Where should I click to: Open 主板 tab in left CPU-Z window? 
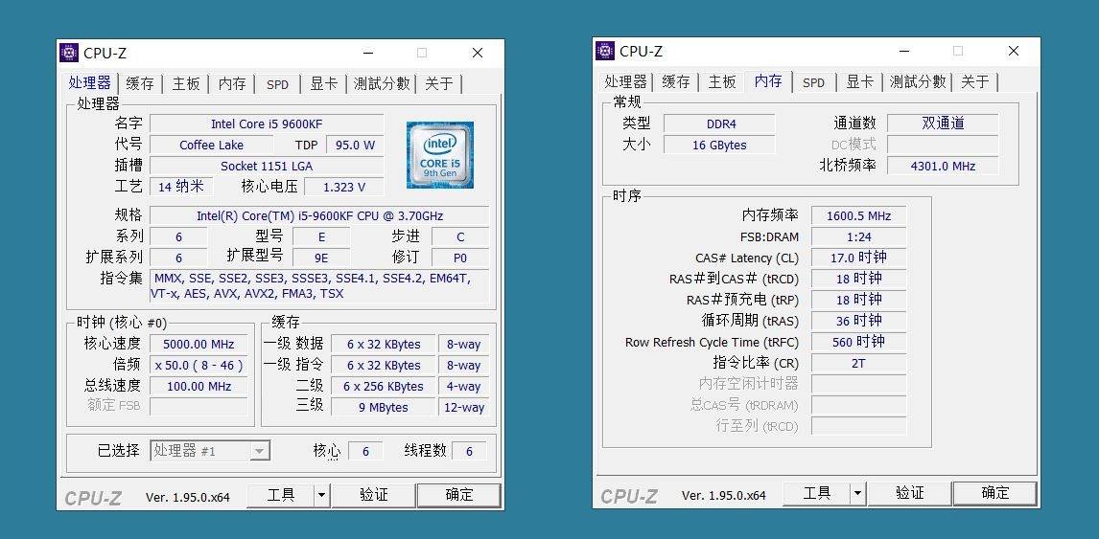186,84
